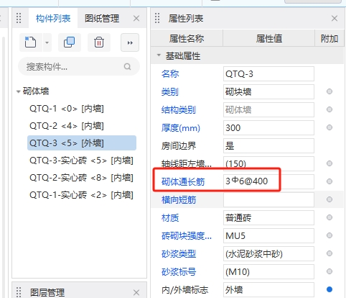346x298 pixels.
Task: Edit the 名称 value QTQ-3
Action: point(268,74)
